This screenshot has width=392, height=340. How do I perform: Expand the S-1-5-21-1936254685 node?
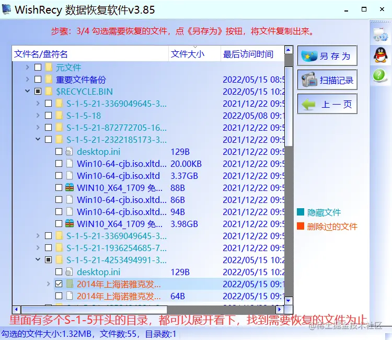tap(38, 248)
